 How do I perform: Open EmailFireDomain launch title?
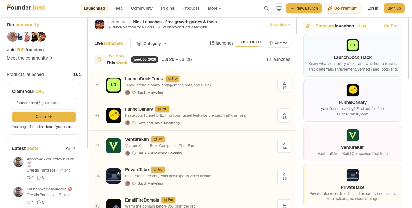[x=142, y=200]
